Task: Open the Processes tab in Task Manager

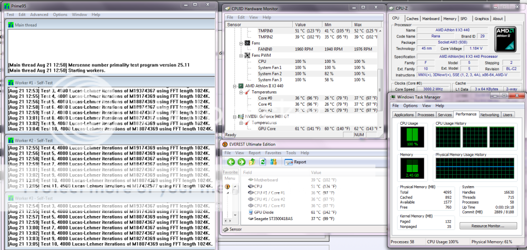Action: coord(426,114)
